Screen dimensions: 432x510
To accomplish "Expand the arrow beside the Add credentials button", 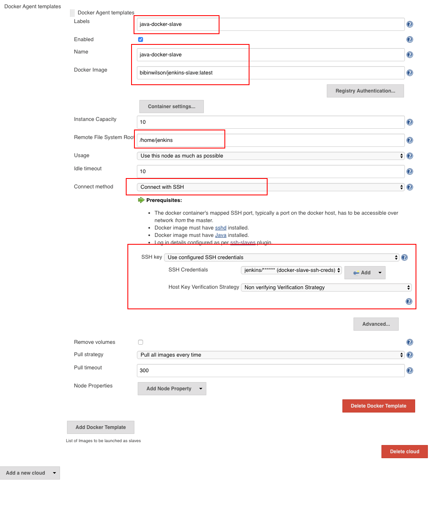I will [x=379, y=272].
